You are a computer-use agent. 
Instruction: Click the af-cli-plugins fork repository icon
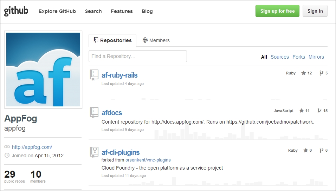pyautogui.click(x=94, y=152)
